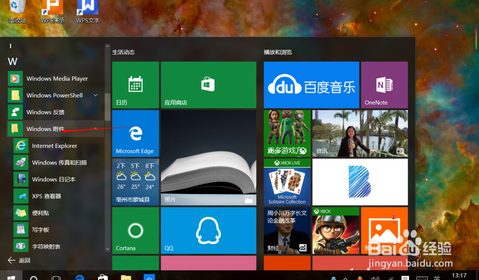Open the 更多游戏 games tile

point(287,133)
